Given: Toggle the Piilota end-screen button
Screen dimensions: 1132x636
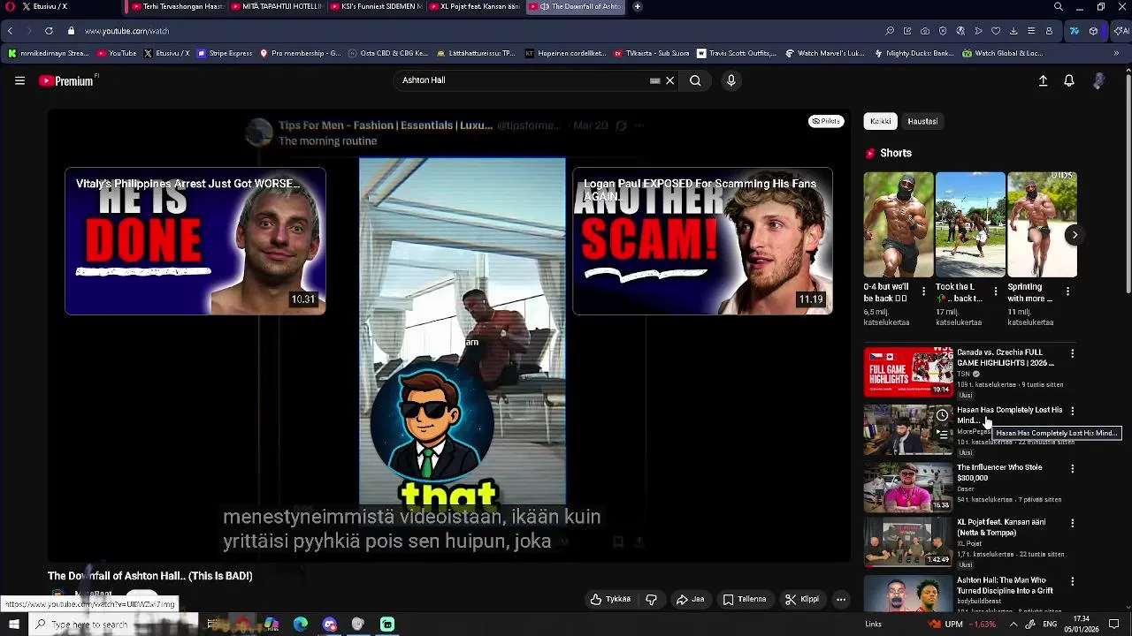Looking at the screenshot, I should (x=826, y=121).
